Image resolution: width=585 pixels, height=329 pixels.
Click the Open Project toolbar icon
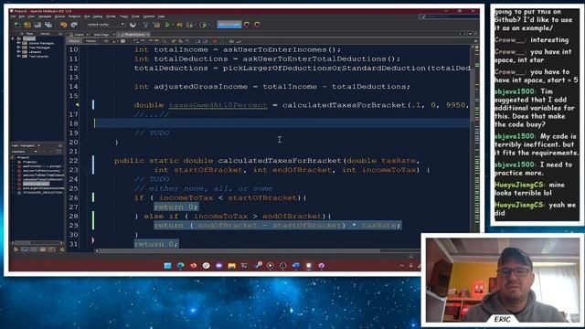(x=37, y=25)
